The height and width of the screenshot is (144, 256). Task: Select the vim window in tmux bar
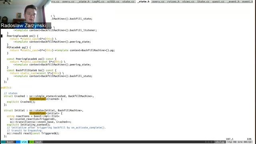[x=24, y=142]
